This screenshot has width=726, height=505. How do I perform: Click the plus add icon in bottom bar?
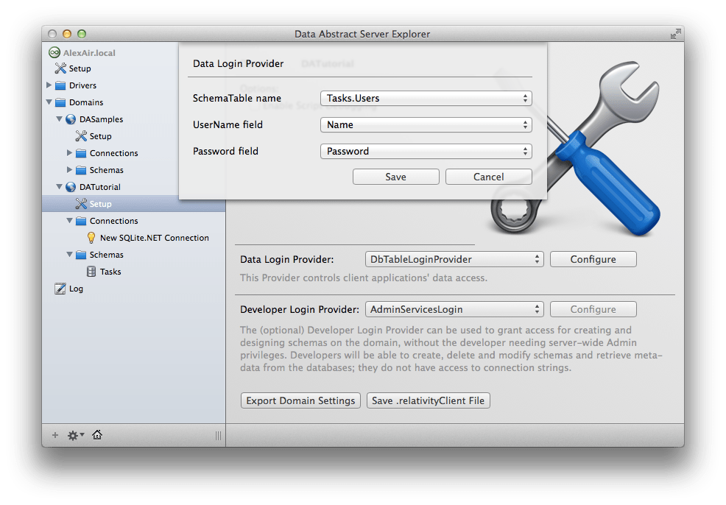pos(55,435)
